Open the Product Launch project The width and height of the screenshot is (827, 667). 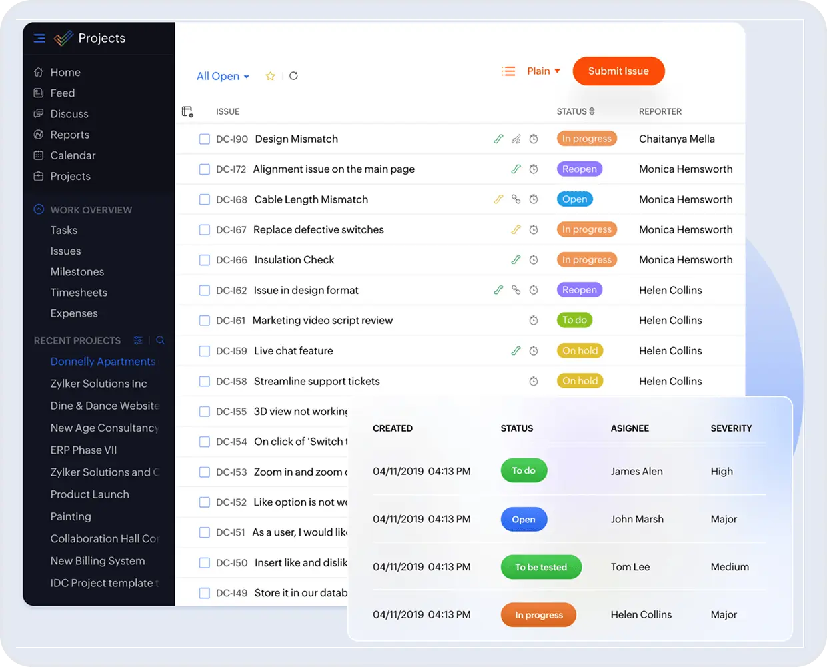90,494
